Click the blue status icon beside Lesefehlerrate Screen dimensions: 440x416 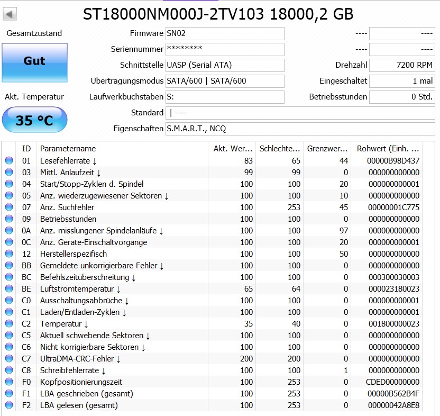tap(9, 161)
